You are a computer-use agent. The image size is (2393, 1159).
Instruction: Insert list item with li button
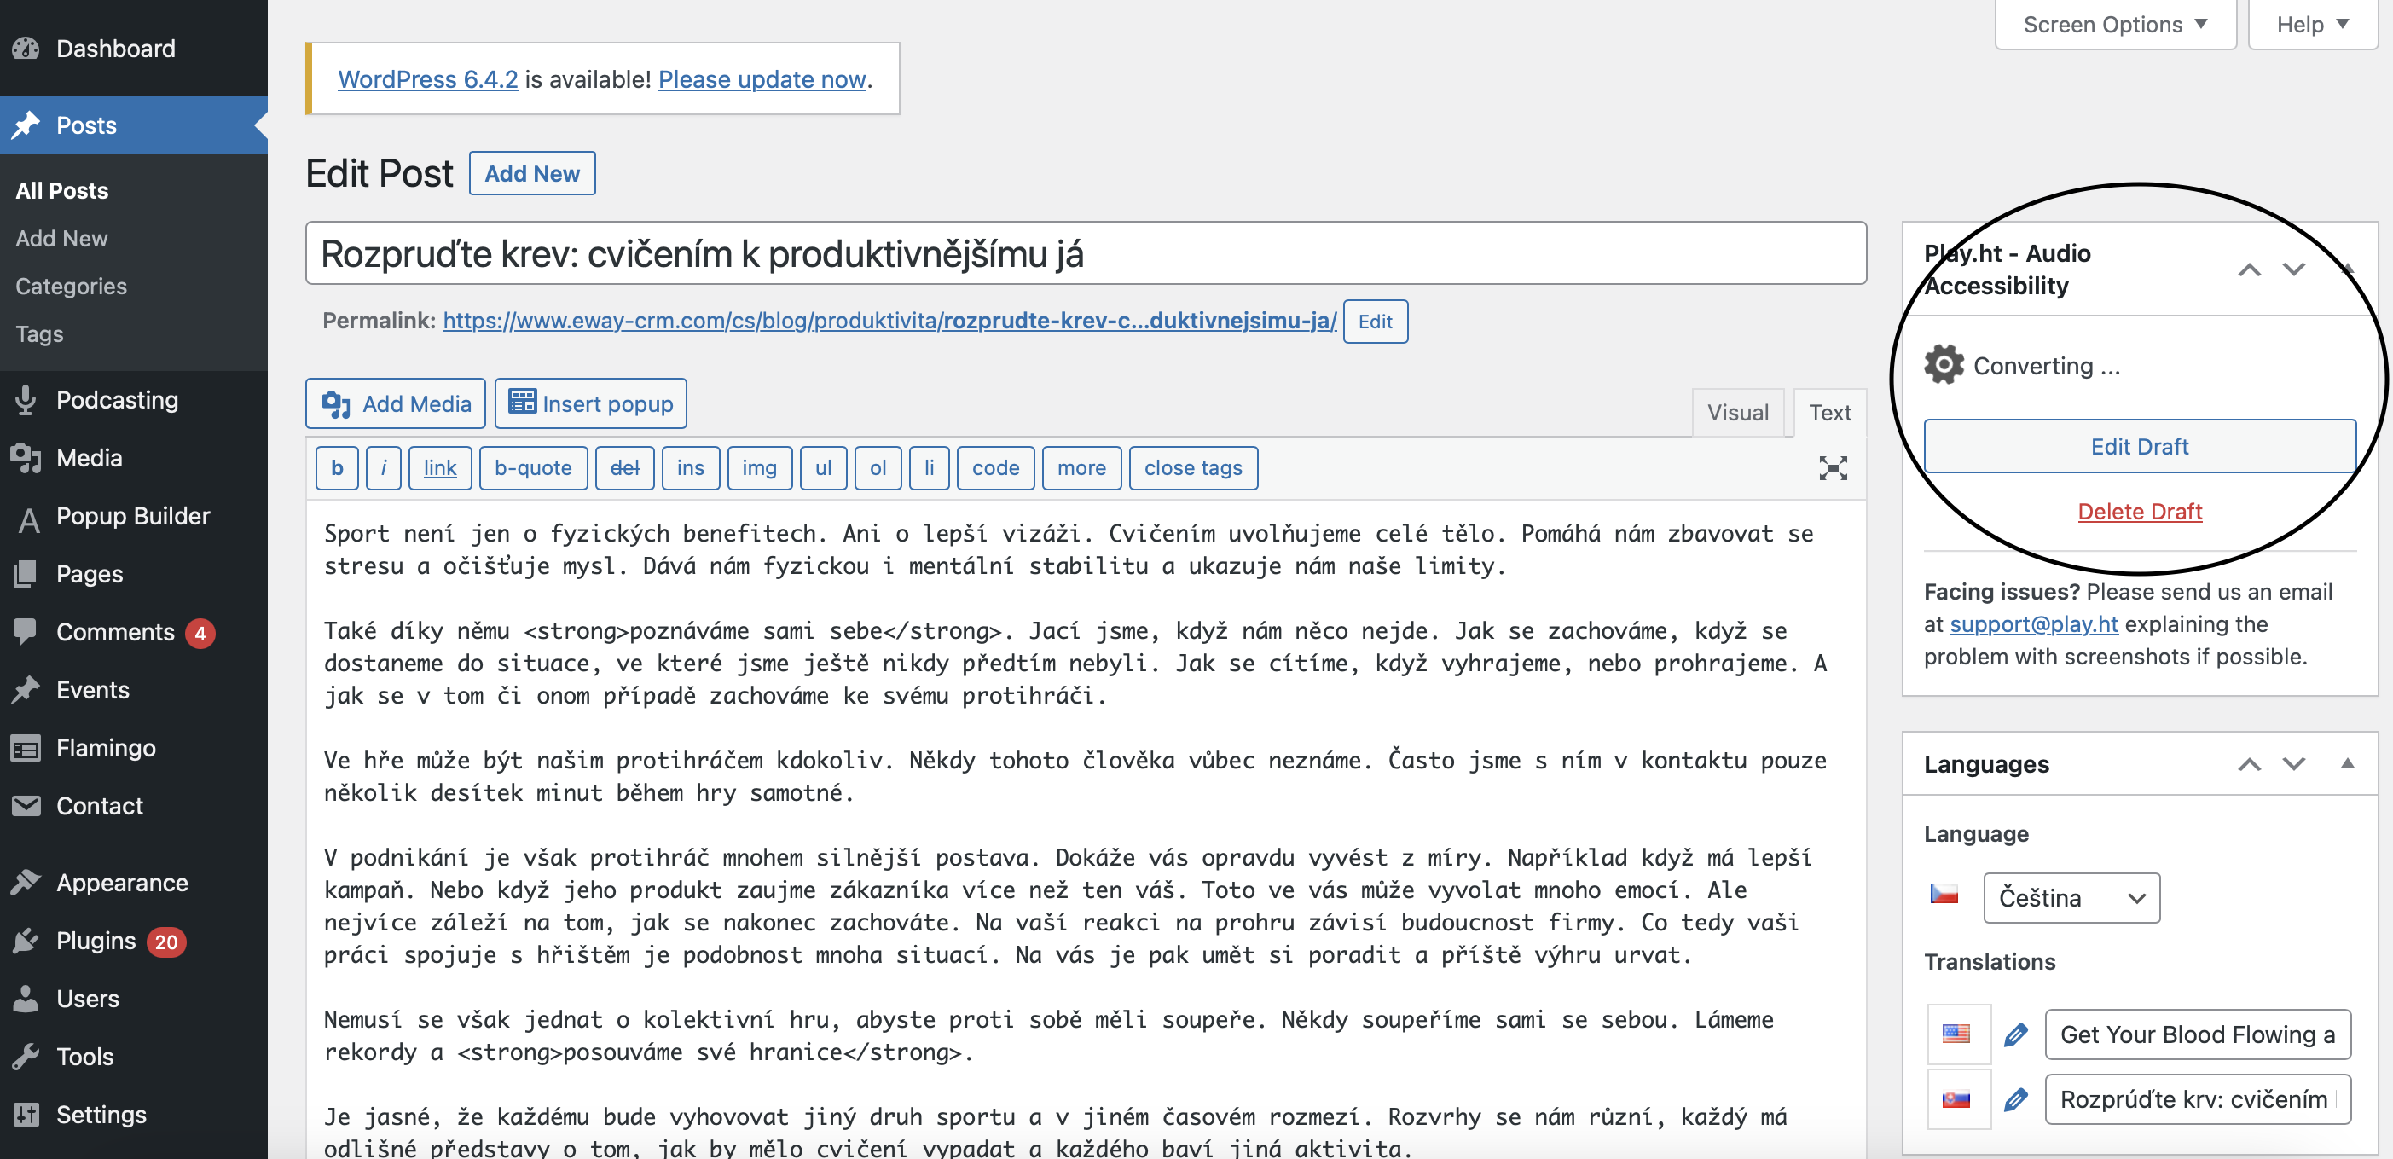pyautogui.click(x=929, y=468)
